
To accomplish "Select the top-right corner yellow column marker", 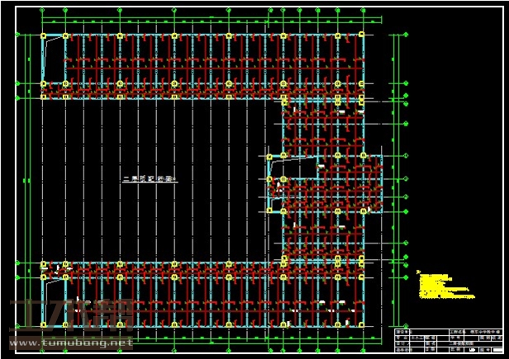I will tap(361, 35).
